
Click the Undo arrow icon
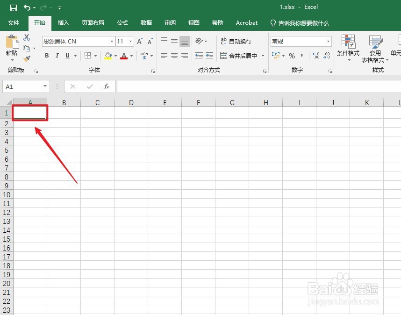[27, 7]
